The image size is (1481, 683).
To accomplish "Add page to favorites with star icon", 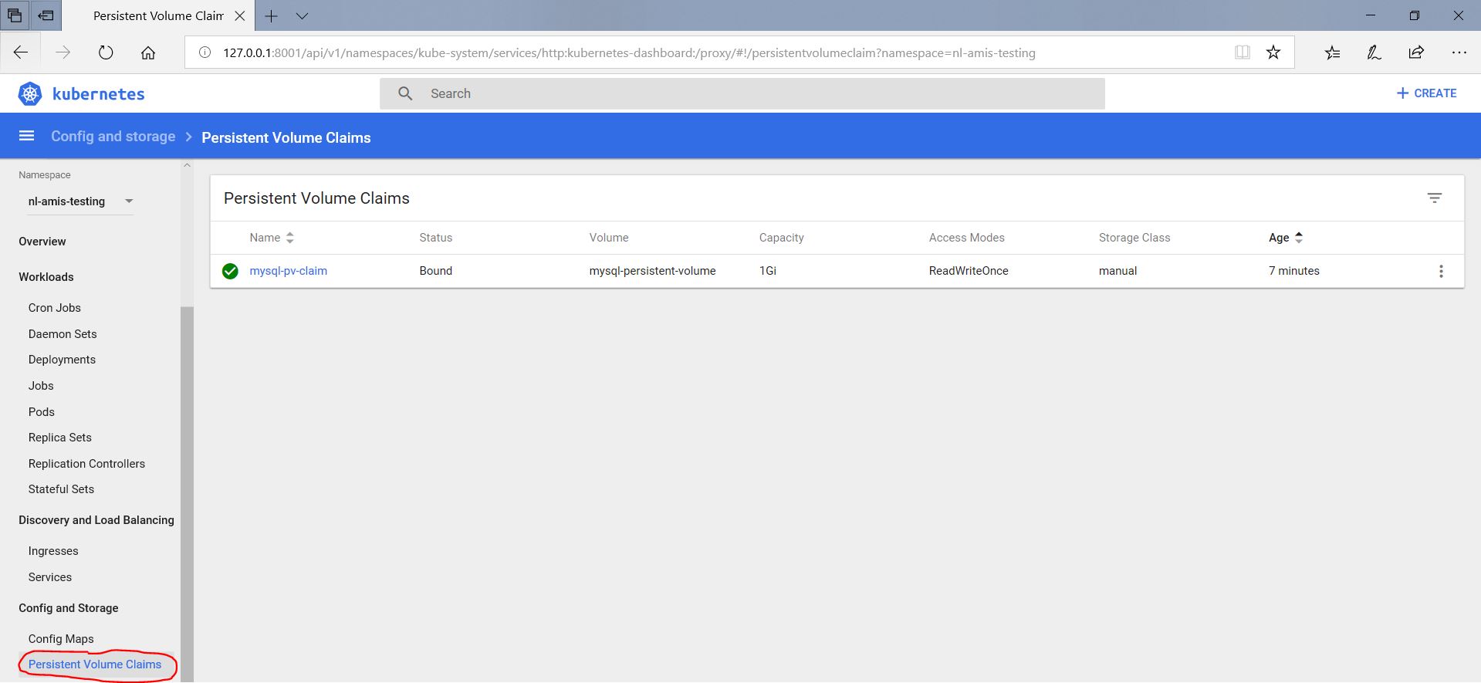I will tap(1273, 52).
